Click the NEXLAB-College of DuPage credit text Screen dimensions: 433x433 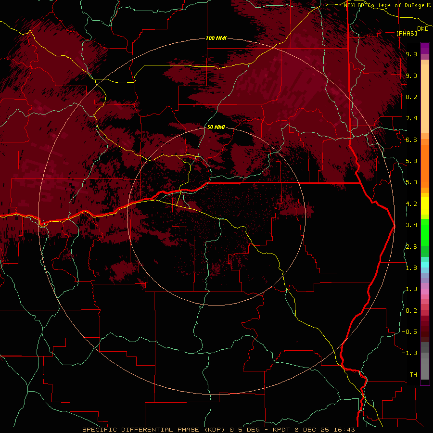pyautogui.click(x=385, y=5)
